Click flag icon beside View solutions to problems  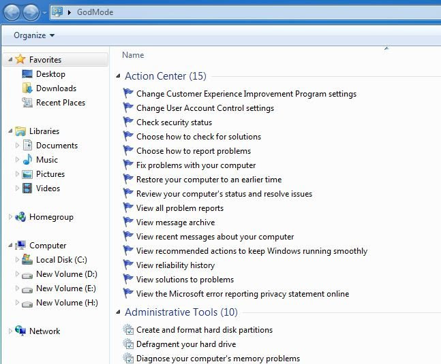click(x=128, y=279)
